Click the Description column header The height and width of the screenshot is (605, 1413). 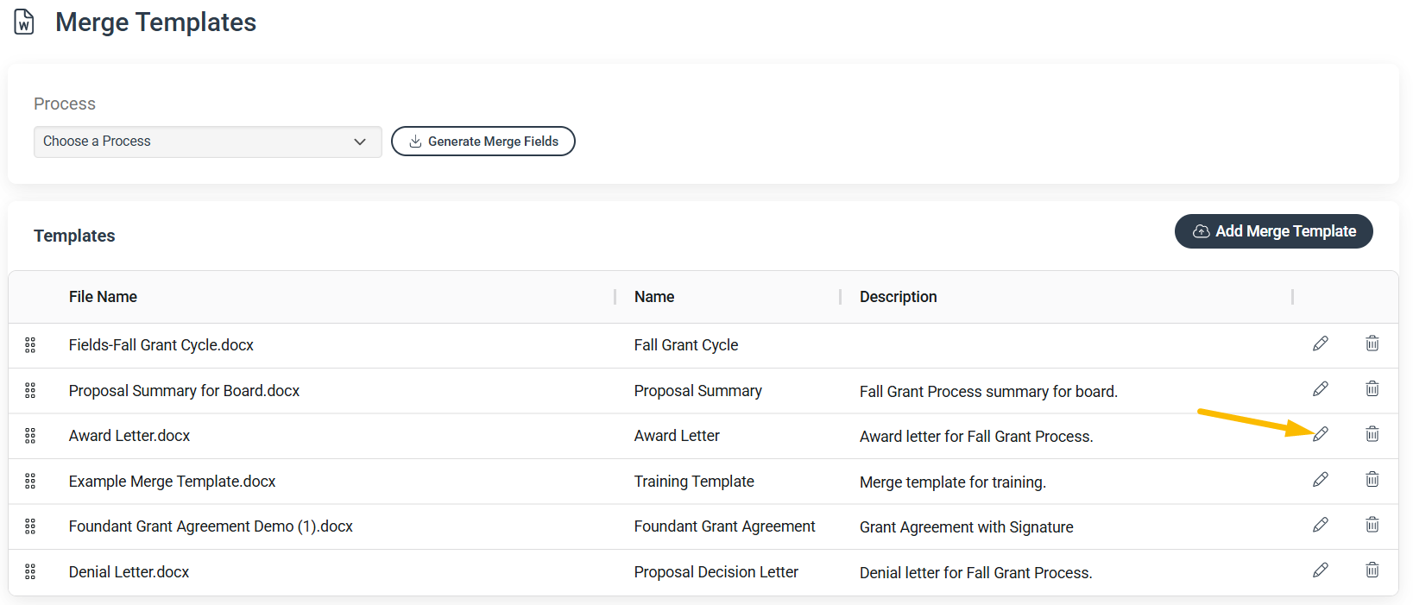pyautogui.click(x=898, y=297)
